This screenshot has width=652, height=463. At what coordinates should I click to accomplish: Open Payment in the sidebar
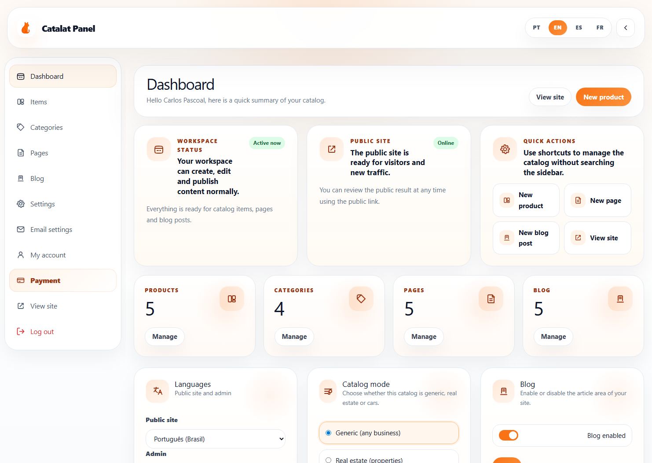63,280
